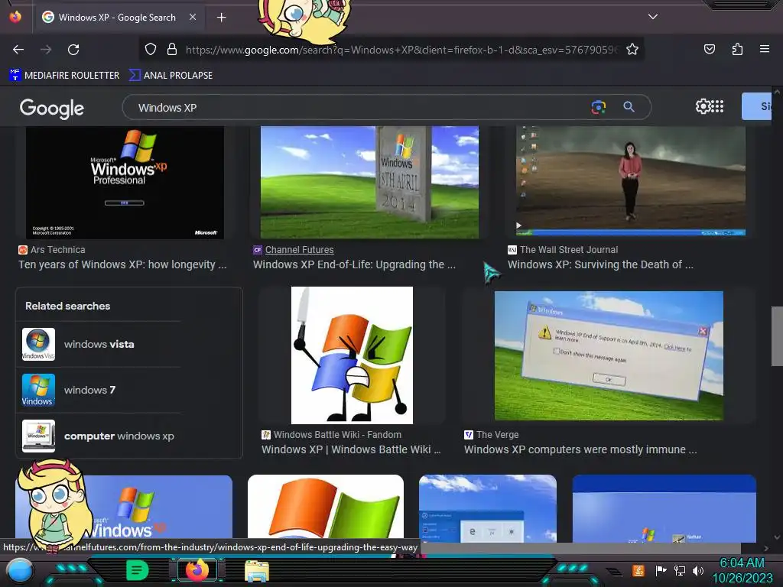783x587 pixels.
Task: Open Google quick settings gear icon
Action: pos(702,106)
